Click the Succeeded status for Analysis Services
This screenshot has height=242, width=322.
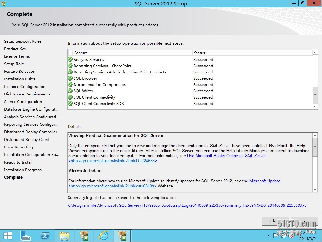coord(203,60)
